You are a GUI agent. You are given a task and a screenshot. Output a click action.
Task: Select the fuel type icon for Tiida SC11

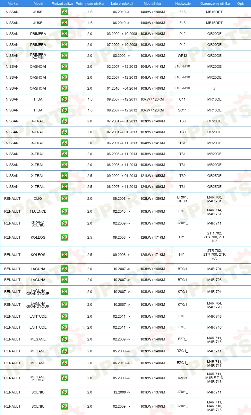pos(64,110)
